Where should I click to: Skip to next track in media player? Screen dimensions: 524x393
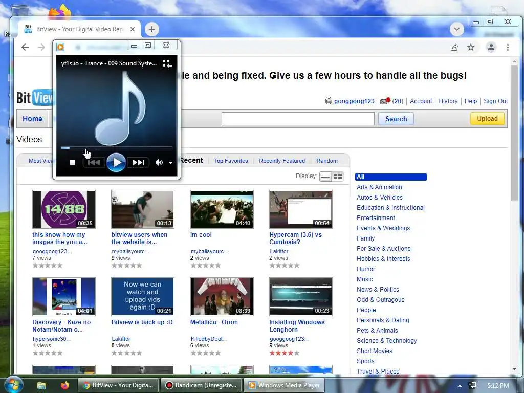tap(138, 162)
